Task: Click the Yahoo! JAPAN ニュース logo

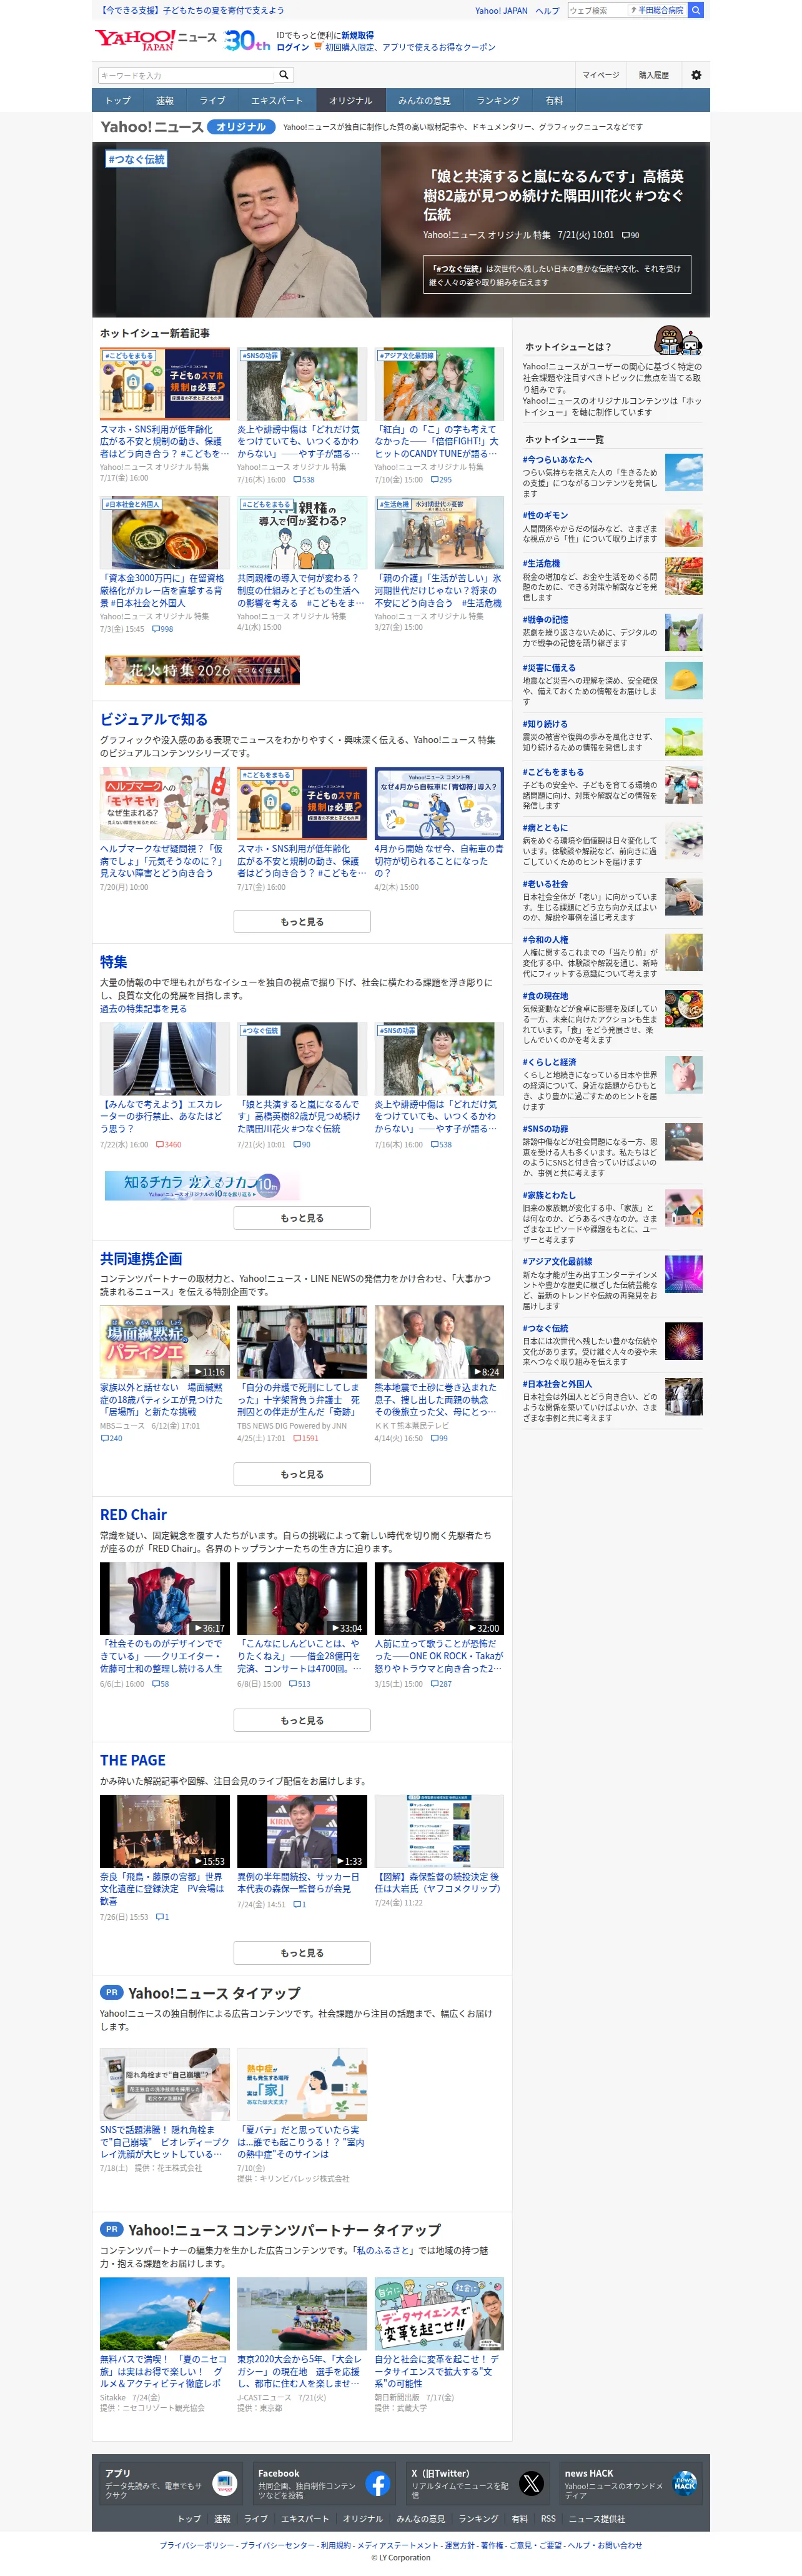Action: click(156, 40)
